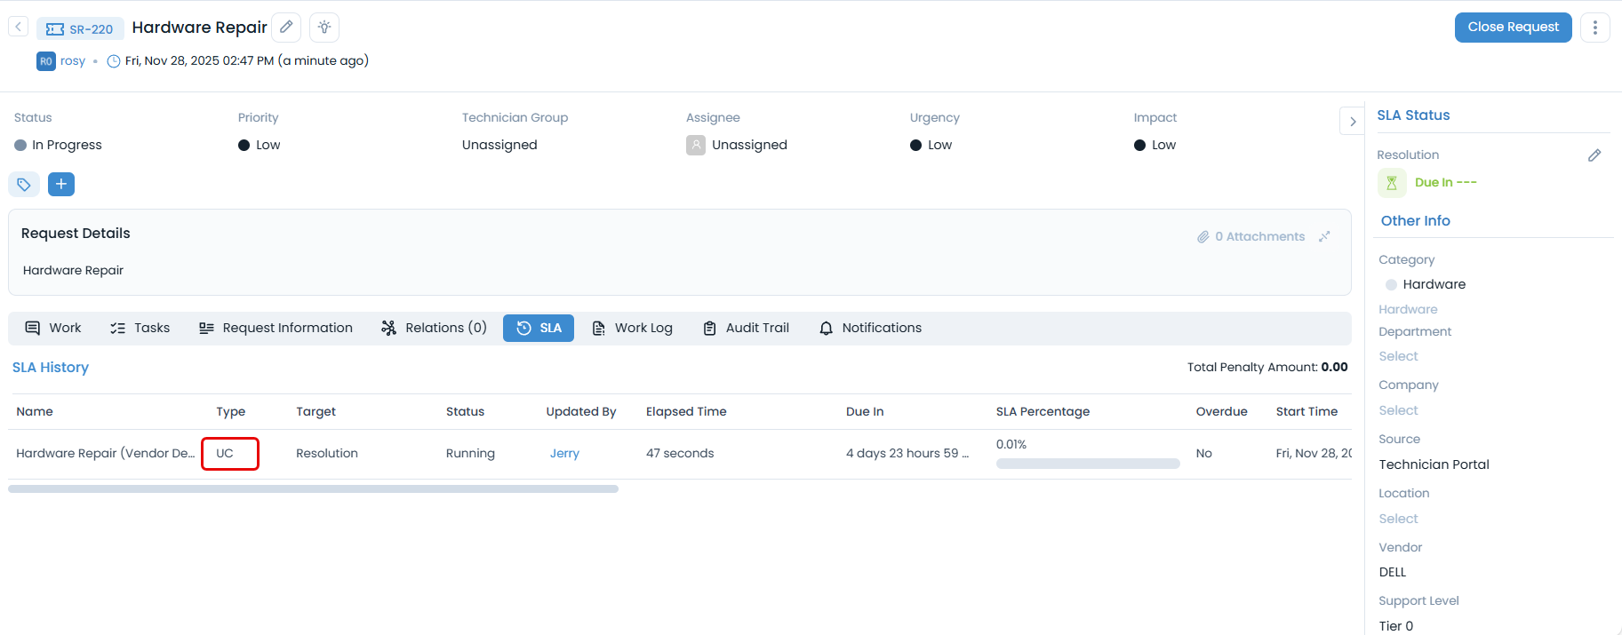
Task: Open the three-dot more options menu
Action: point(1594,28)
